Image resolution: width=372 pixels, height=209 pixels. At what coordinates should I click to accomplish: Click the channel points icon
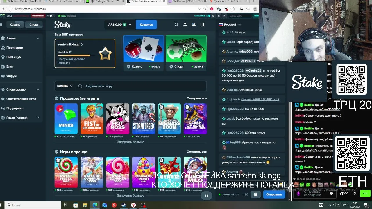344,194
